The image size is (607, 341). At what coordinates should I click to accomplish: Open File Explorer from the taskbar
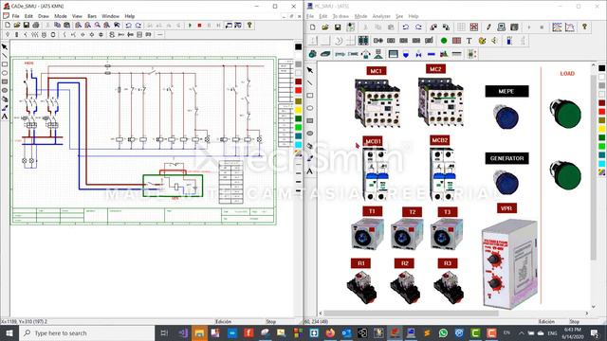[x=199, y=332]
